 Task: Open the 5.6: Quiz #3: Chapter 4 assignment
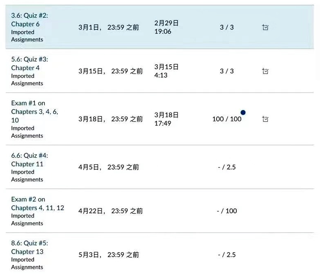pyautogui.click(x=30, y=64)
